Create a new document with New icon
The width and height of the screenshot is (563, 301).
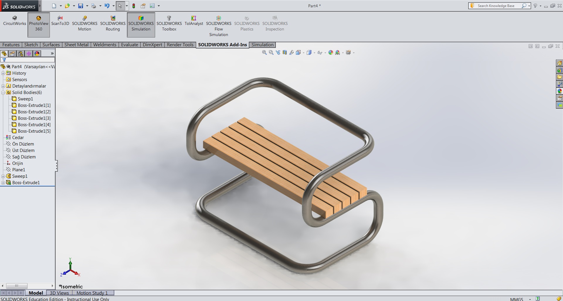click(54, 6)
